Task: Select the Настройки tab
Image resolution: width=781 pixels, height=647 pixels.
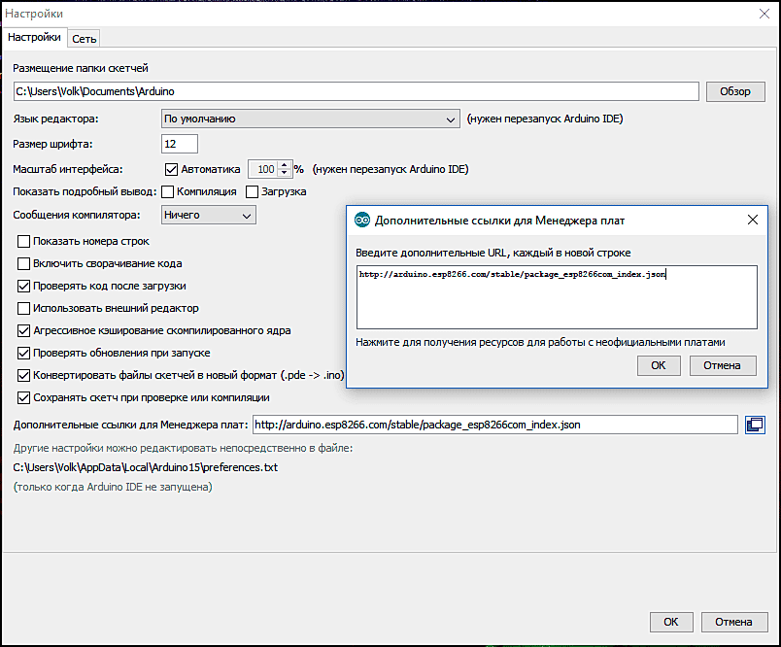Action: (x=35, y=38)
